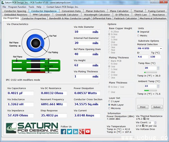Select the Metric units radio button
The height and width of the screenshot is (142, 169).
138,36
